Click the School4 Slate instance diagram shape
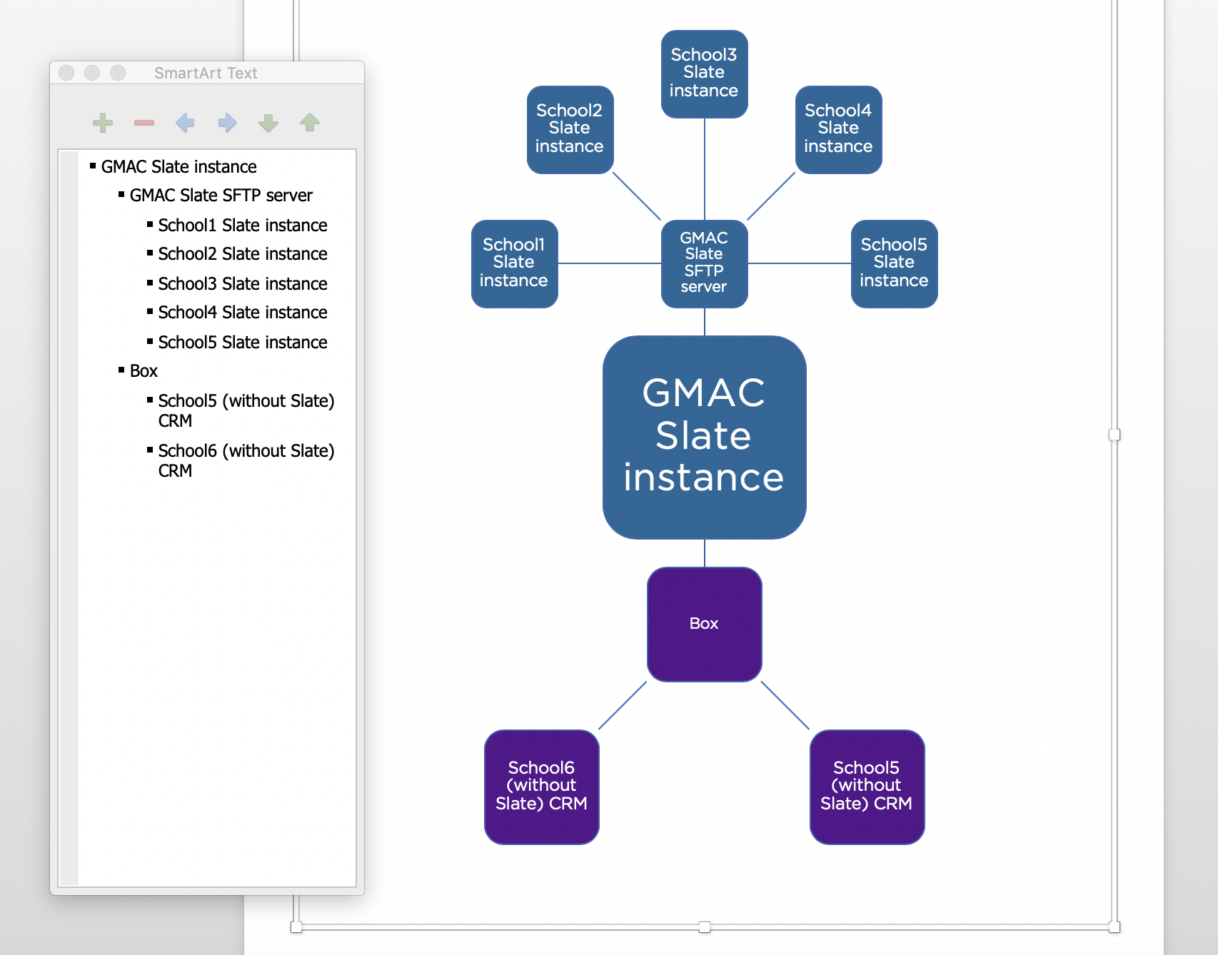 [838, 129]
